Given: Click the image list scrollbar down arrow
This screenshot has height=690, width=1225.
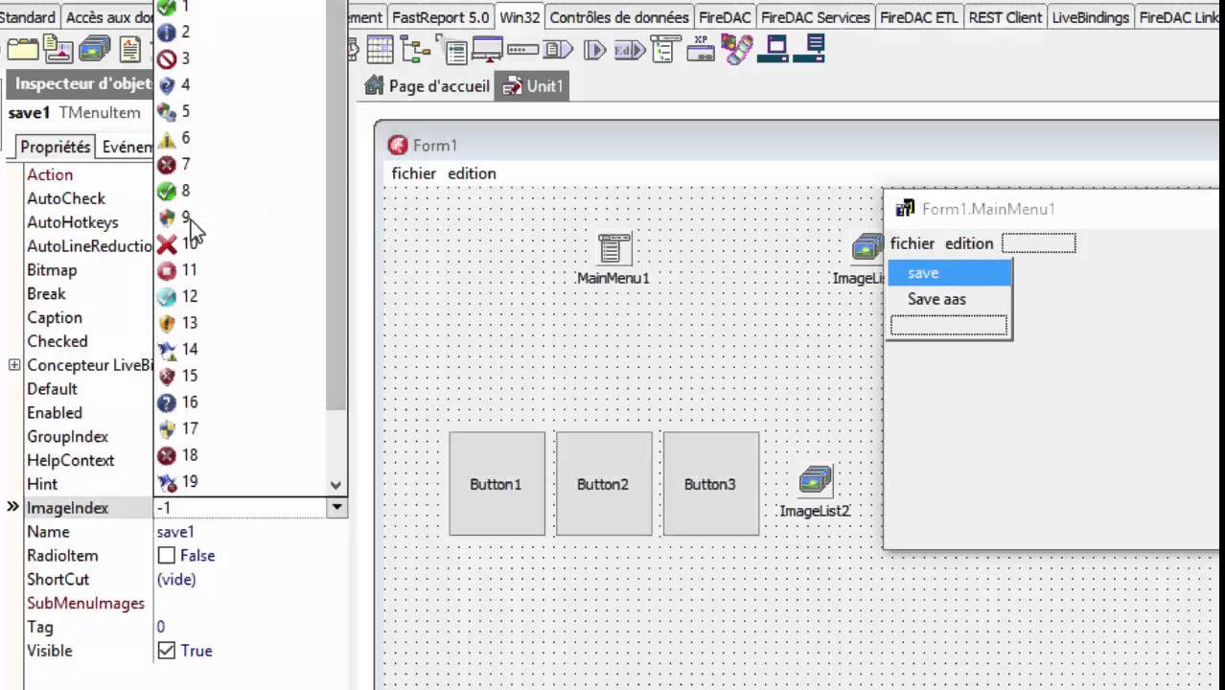Looking at the screenshot, I should tap(335, 486).
